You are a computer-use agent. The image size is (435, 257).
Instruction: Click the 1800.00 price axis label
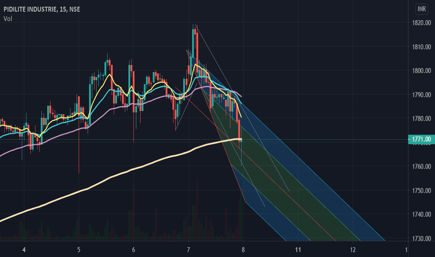click(x=421, y=71)
